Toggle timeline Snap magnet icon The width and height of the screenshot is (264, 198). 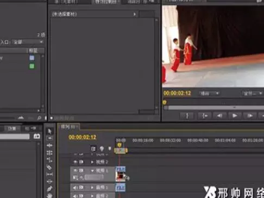click(x=93, y=149)
